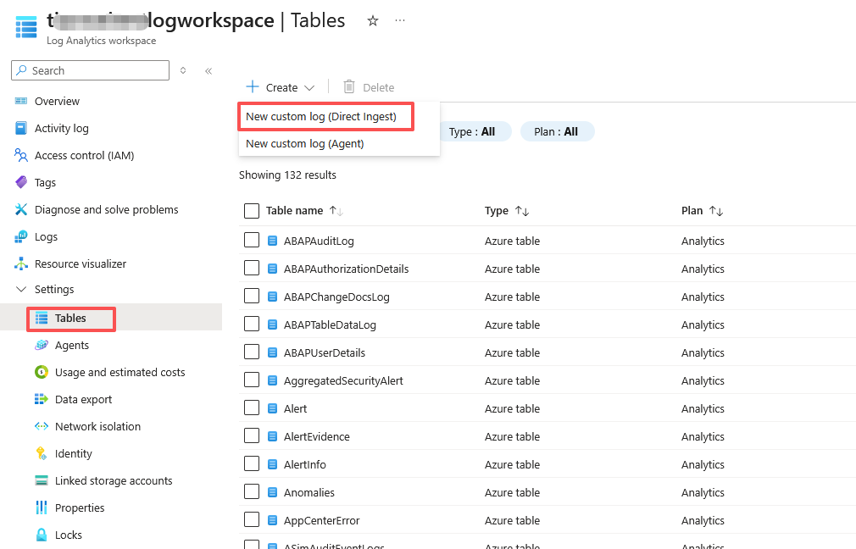
Task: Click the Resource visualizer icon
Action: click(x=21, y=263)
